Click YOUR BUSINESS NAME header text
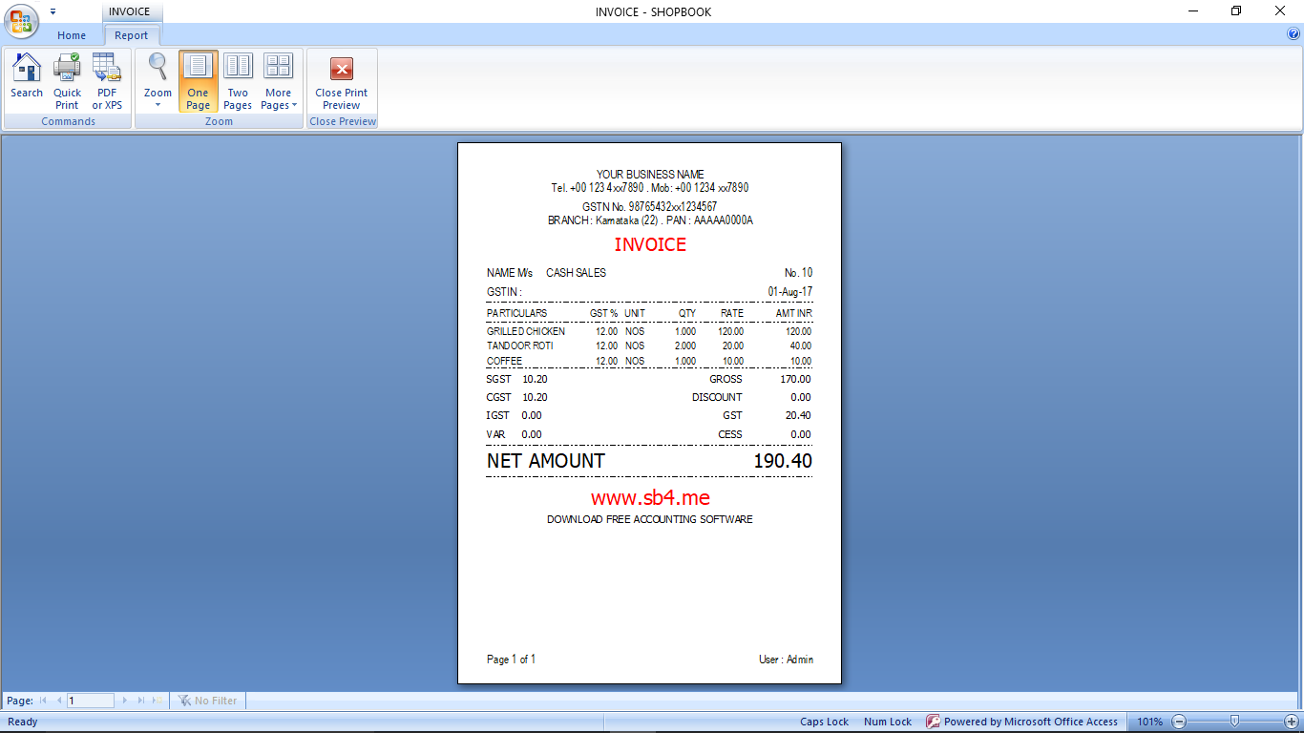Screen dimensions: 1304x733 click(x=650, y=175)
